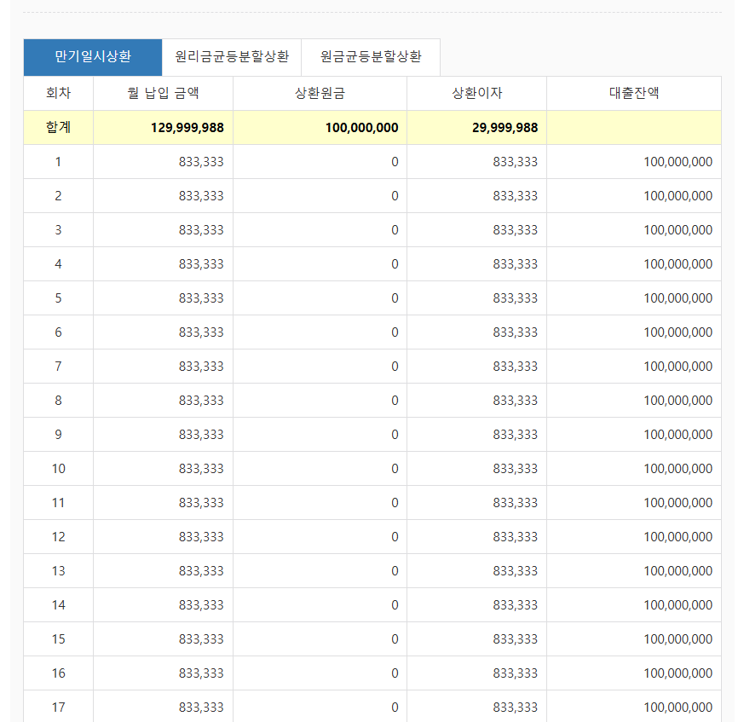Click interest 833,333 in row 13
The image size is (744, 722).
[x=516, y=571]
